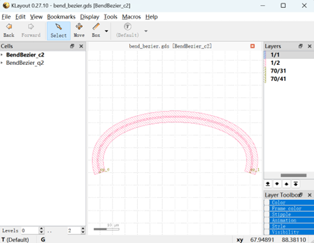Toggle the Stipple section checkbox
The height and width of the screenshot is (243, 314).
[x=267, y=215]
